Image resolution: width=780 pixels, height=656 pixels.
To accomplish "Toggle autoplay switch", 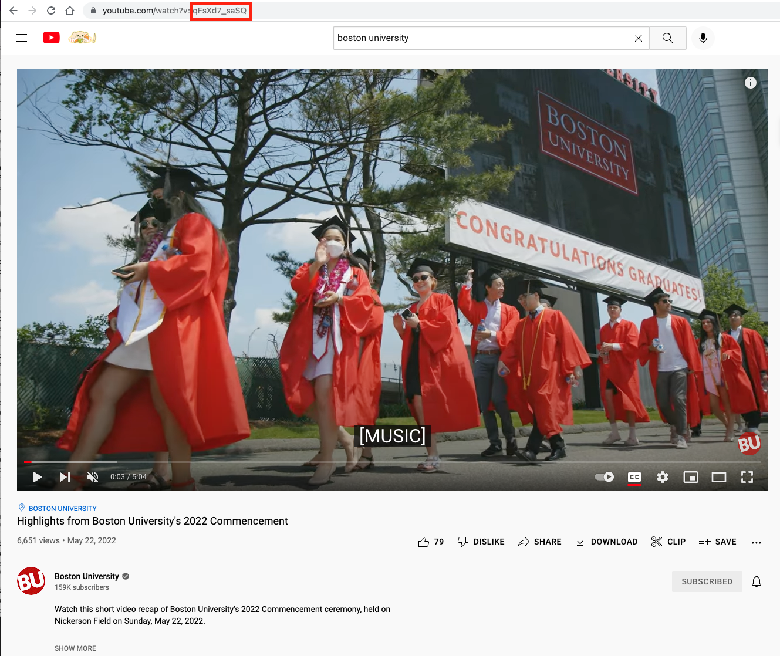I will tap(605, 477).
